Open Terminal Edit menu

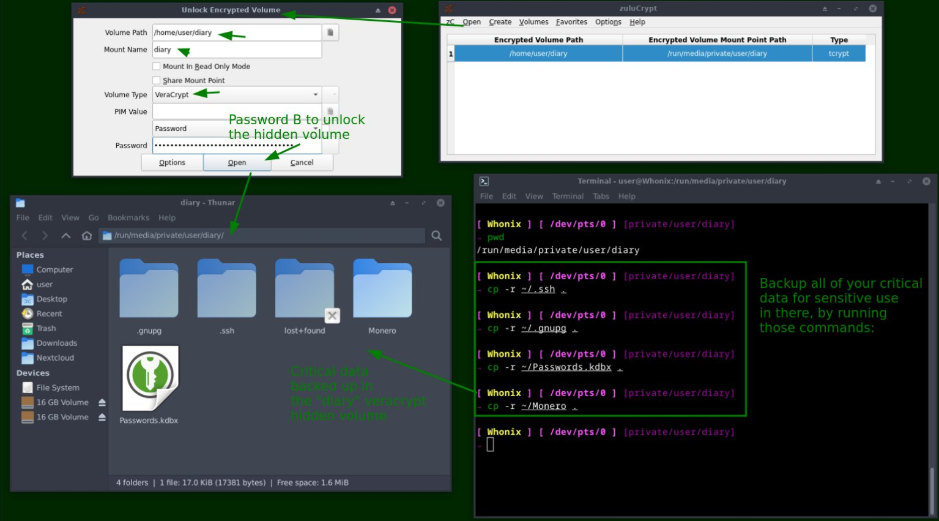click(x=509, y=197)
